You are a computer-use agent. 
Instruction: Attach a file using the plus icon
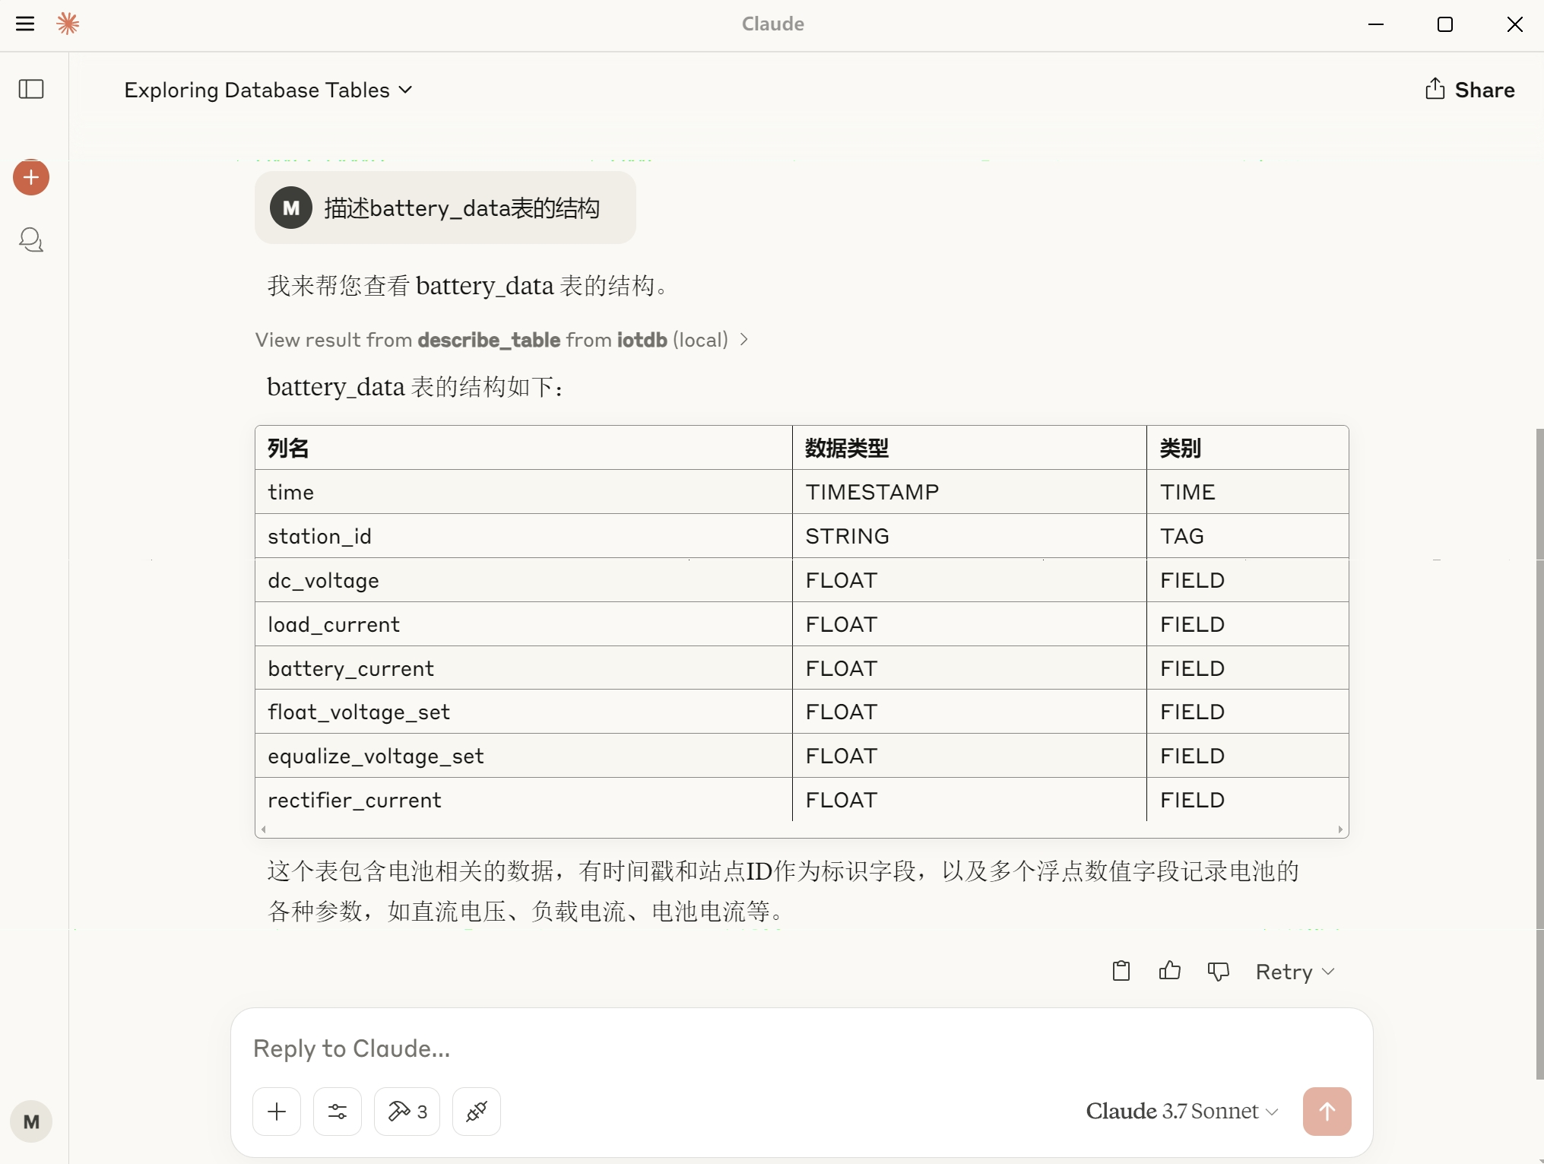pos(276,1111)
